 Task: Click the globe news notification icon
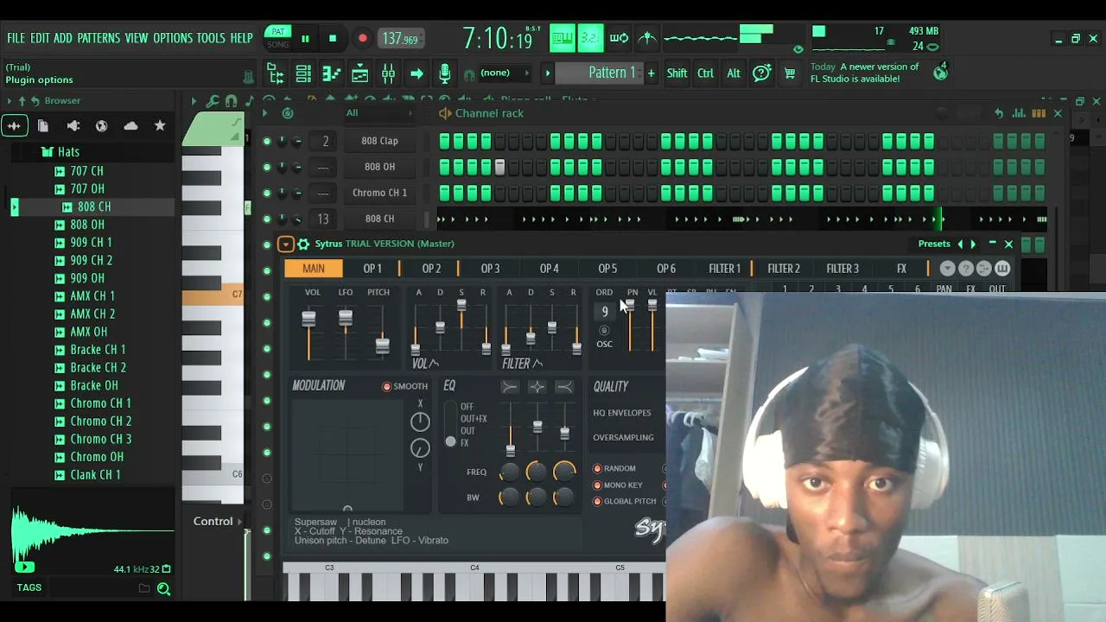click(x=940, y=73)
